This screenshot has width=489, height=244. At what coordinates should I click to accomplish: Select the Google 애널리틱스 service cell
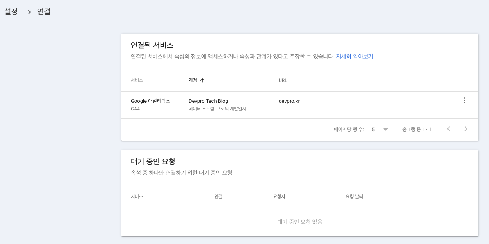pos(150,101)
